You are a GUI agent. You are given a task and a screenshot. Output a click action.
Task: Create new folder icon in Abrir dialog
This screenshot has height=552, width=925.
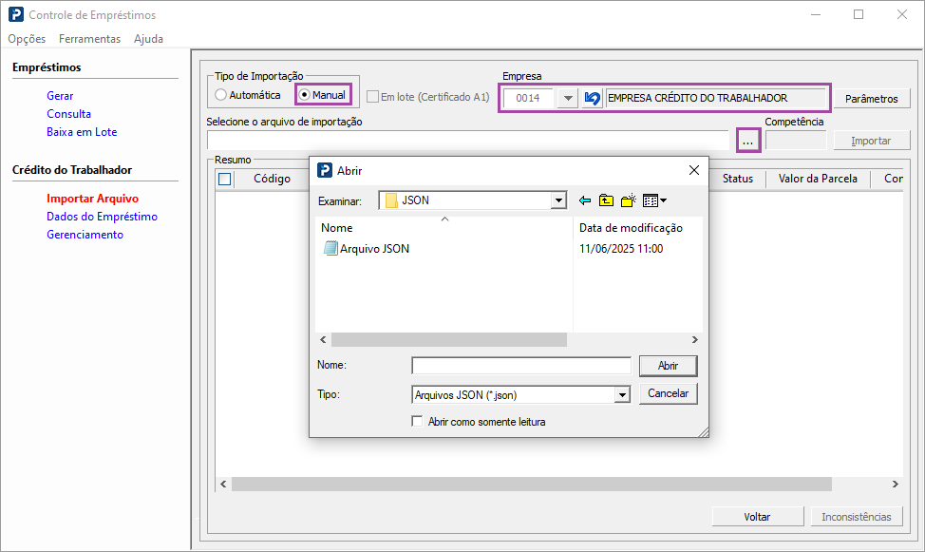pyautogui.click(x=629, y=200)
